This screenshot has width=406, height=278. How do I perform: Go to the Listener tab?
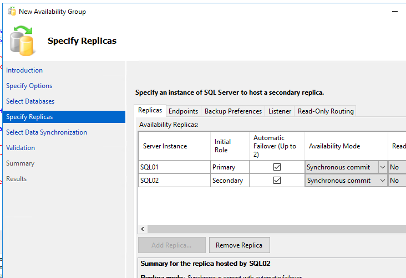pyautogui.click(x=280, y=111)
